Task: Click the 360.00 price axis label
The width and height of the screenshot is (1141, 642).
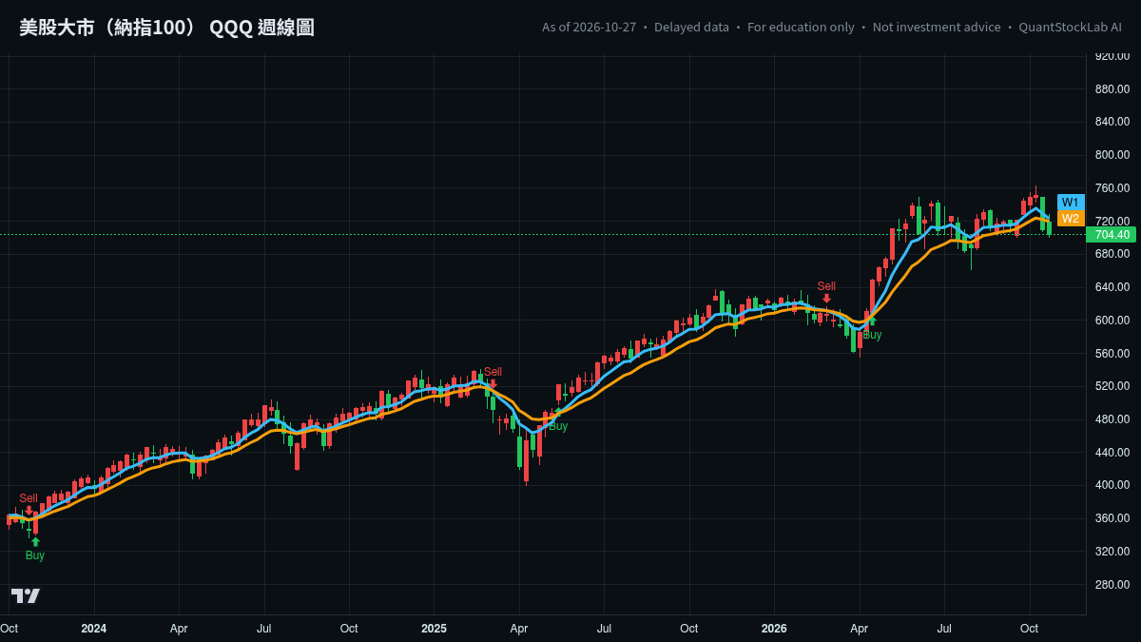Action: tap(1112, 518)
